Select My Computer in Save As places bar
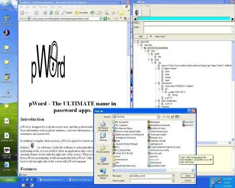The width and height of the screenshot is (235, 188). tap(103, 161)
